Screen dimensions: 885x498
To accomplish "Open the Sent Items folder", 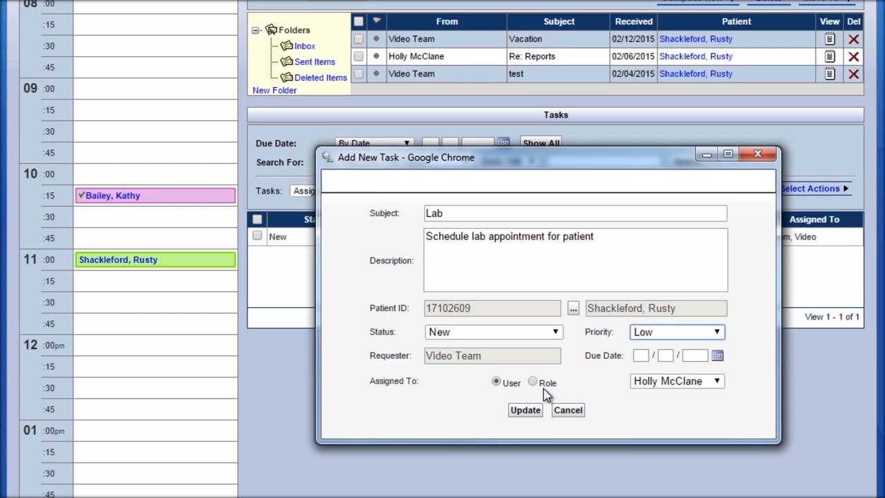I will tap(315, 62).
